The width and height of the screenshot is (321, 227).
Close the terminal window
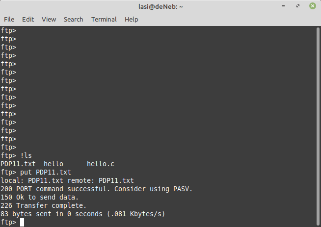pyautogui.click(x=312, y=6)
